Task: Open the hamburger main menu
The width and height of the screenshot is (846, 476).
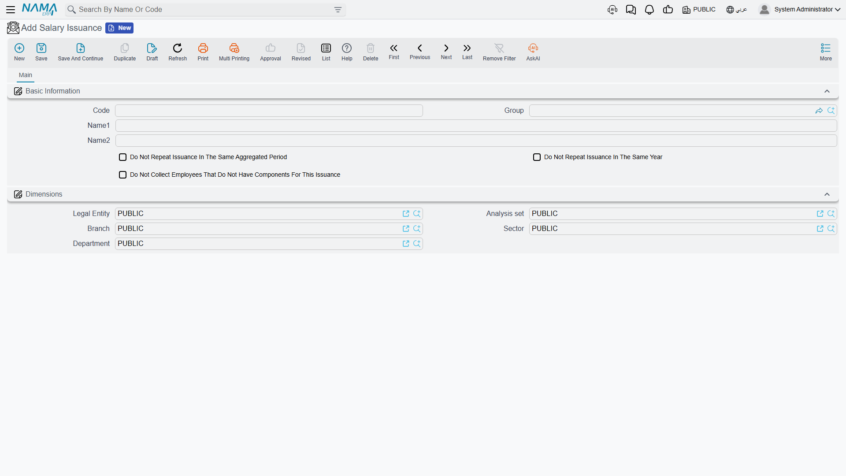Action: [x=11, y=9]
